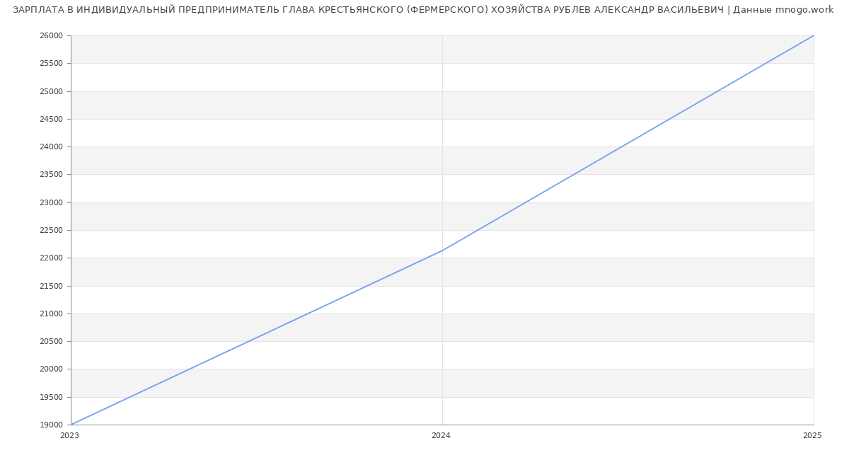Select the 22500 y-axis label
Screen dimensions: 849x460
[x=52, y=231]
